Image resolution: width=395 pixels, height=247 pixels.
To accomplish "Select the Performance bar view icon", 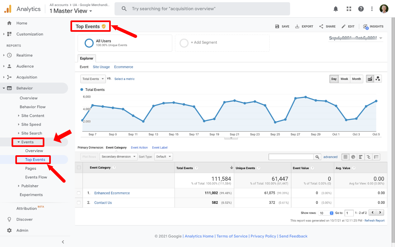I will point(361,157).
